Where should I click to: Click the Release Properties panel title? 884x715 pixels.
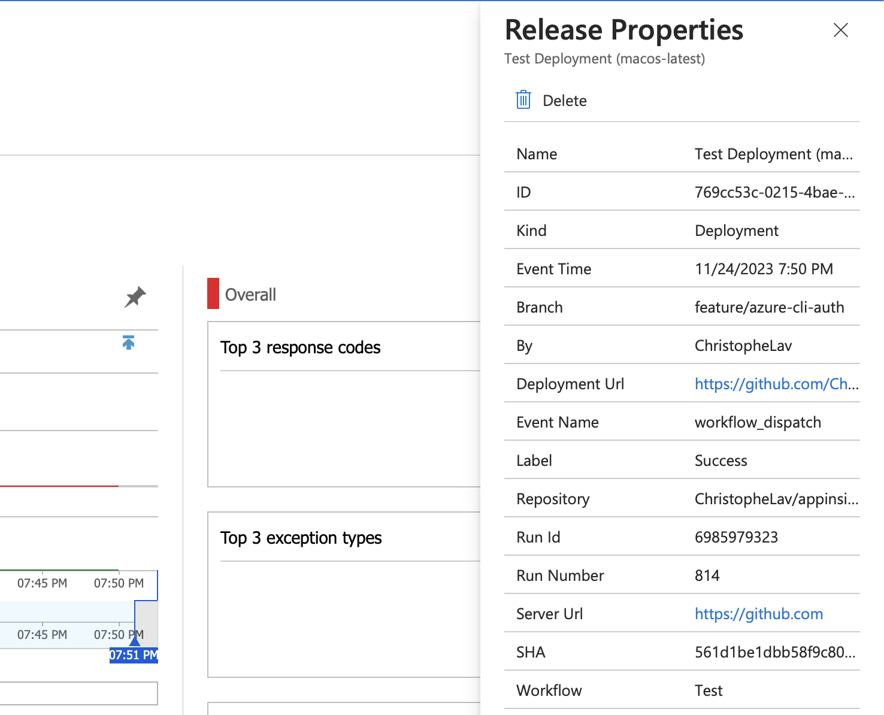point(624,30)
